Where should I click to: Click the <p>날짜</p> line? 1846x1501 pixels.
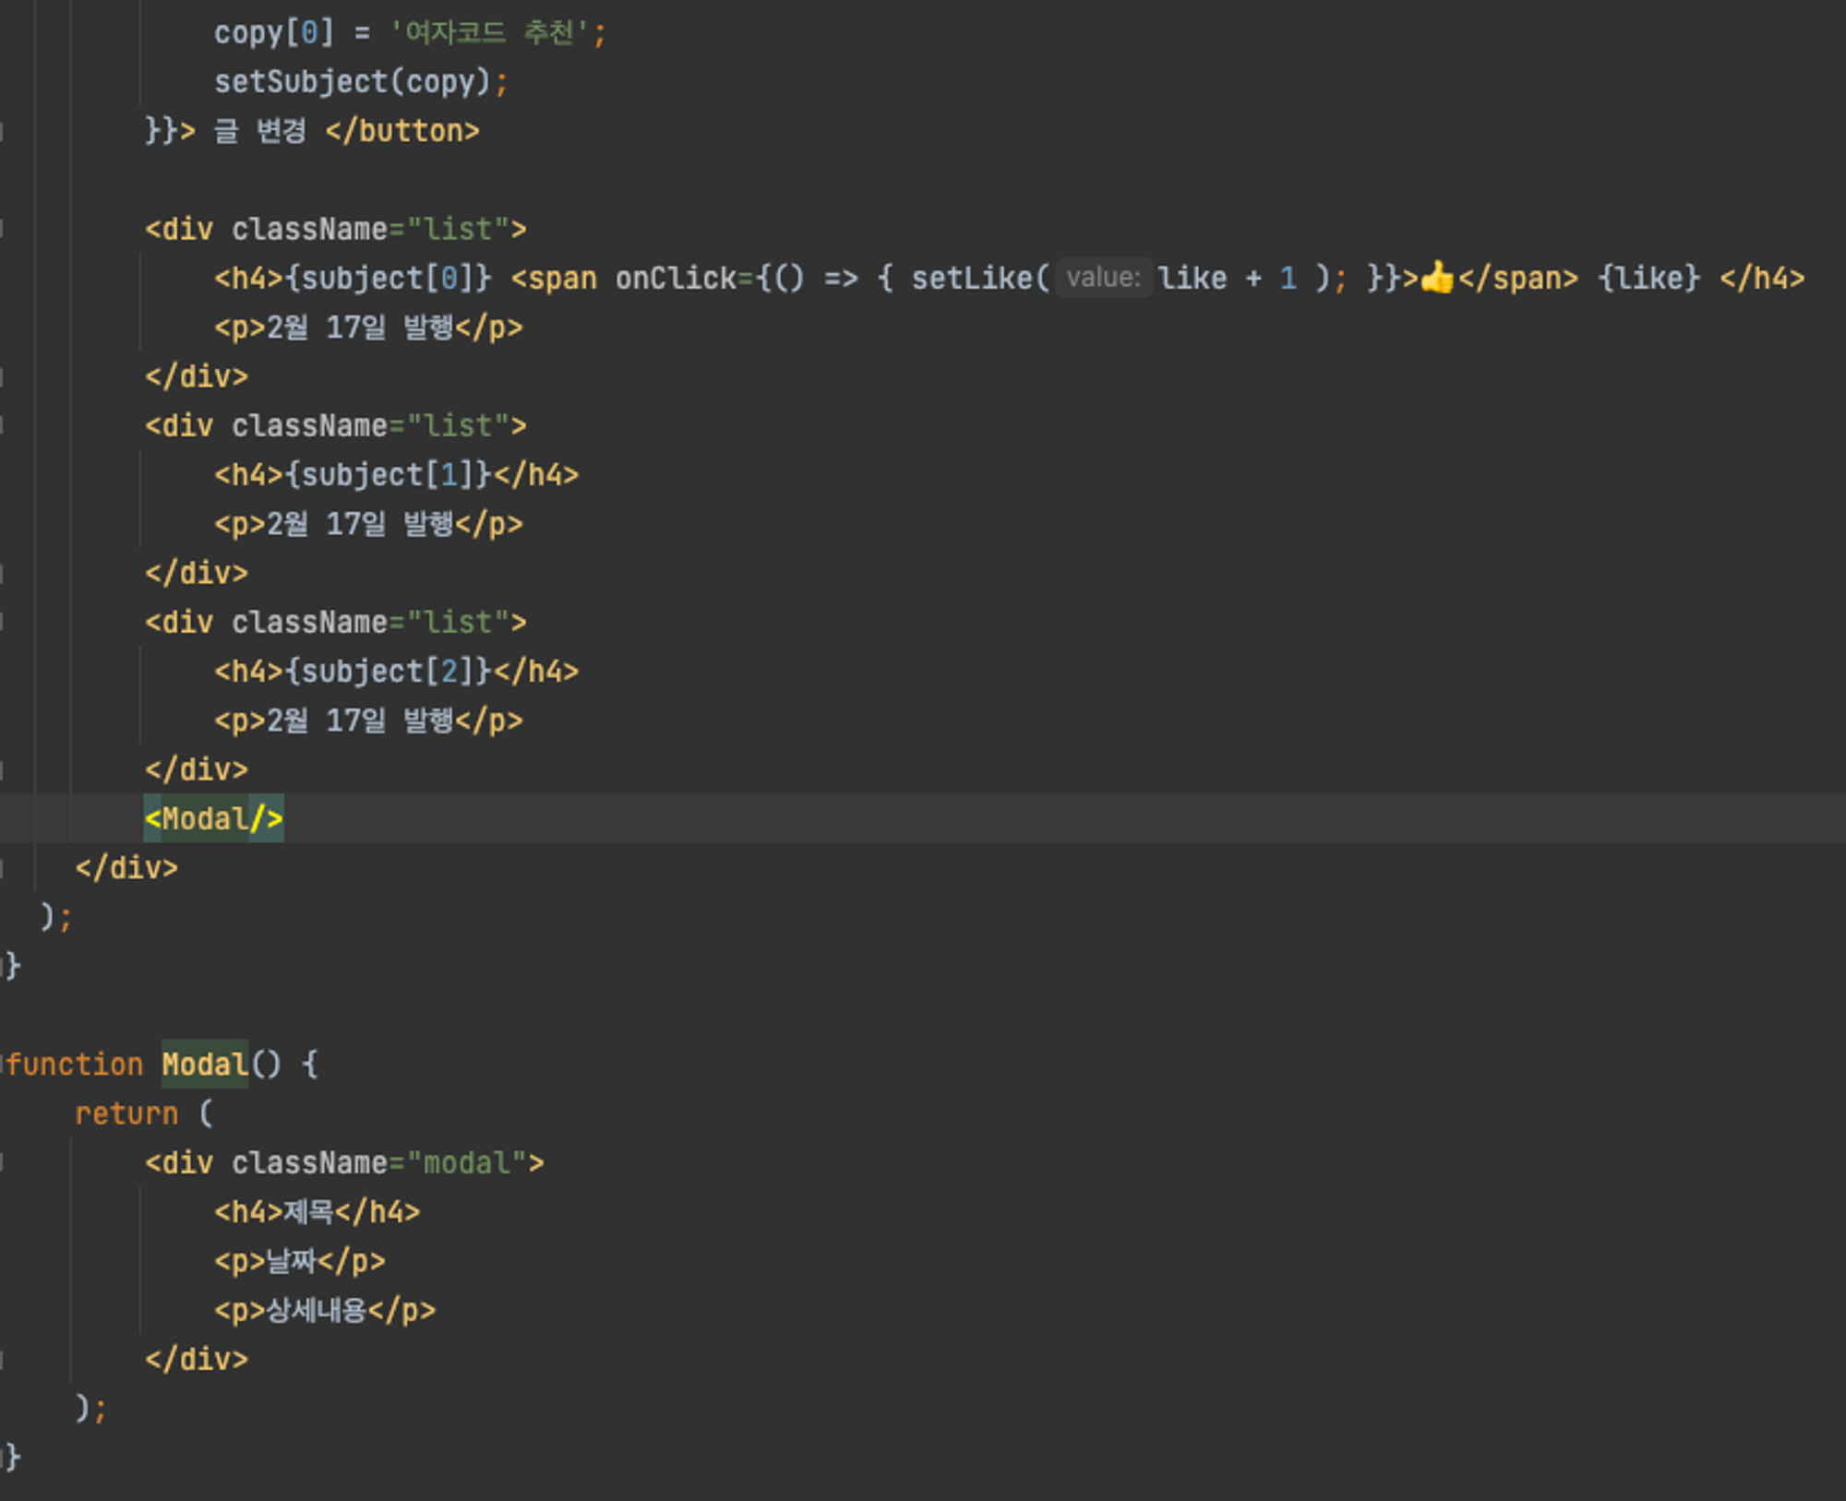click(299, 1261)
